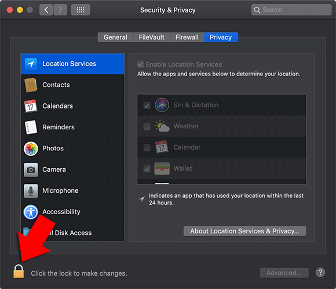The height and width of the screenshot is (289, 336).
Task: Click the Siri & Dictation label
Action: click(196, 105)
